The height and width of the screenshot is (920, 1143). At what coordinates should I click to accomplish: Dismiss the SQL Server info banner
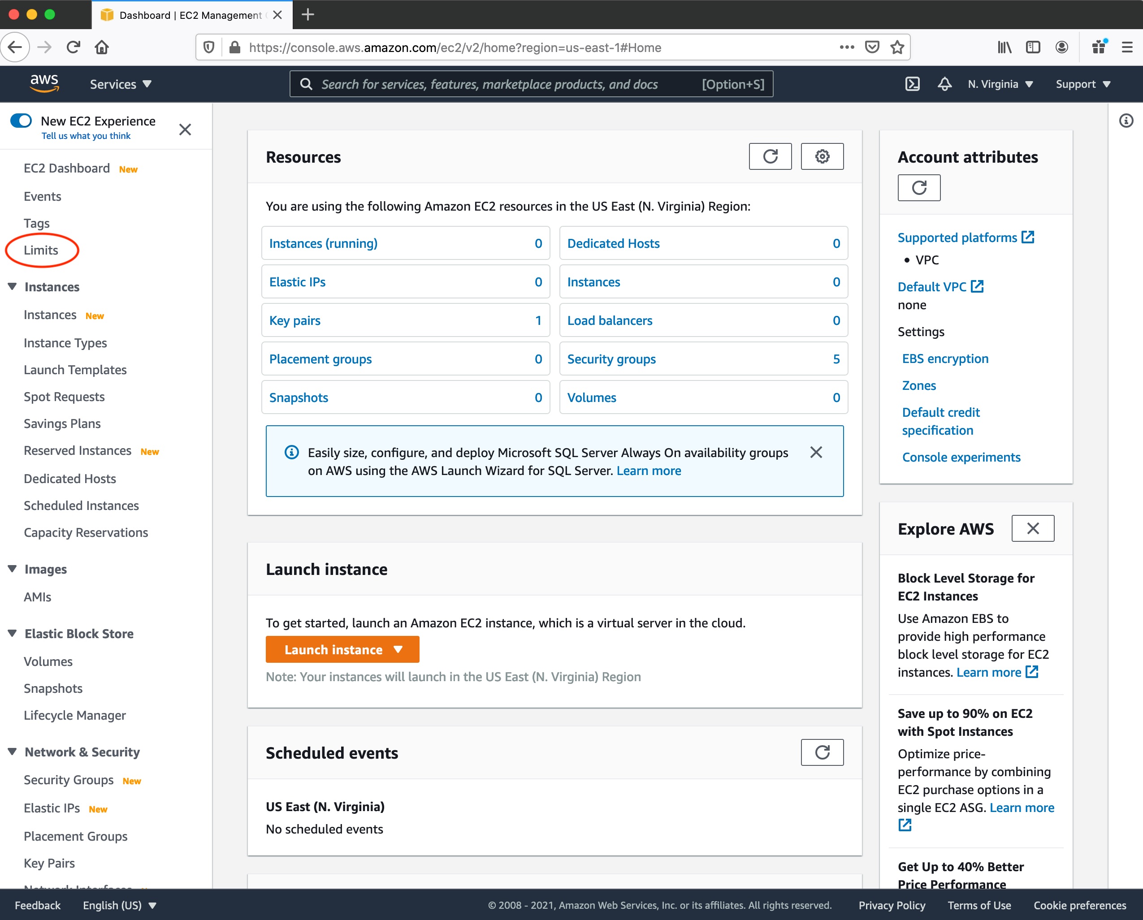coord(816,452)
